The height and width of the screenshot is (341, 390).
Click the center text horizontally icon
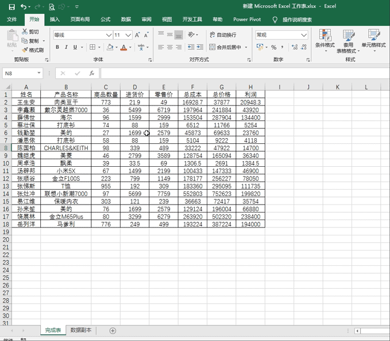pyautogui.click(x=169, y=47)
